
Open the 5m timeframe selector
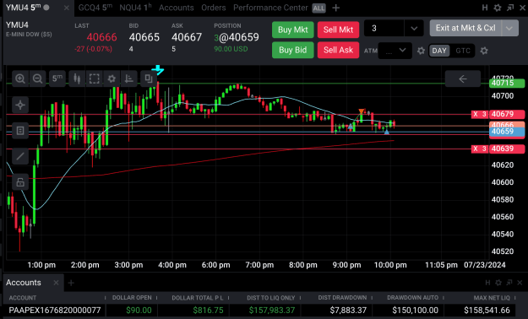[x=57, y=78]
